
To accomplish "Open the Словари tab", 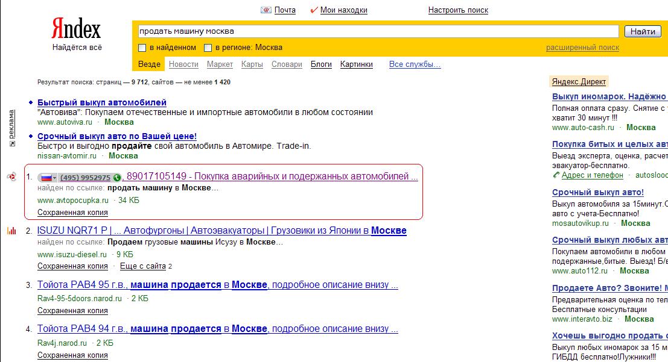I will pos(287,64).
